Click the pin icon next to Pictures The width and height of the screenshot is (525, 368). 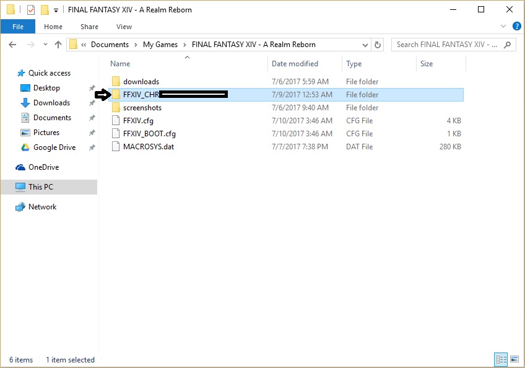(x=92, y=133)
